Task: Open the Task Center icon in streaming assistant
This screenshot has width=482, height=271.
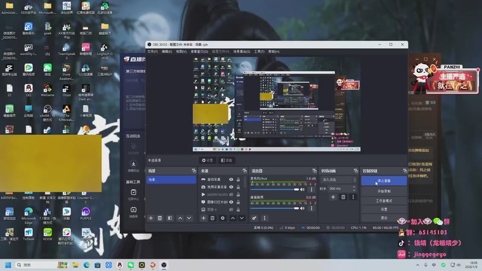Action: [133, 194]
